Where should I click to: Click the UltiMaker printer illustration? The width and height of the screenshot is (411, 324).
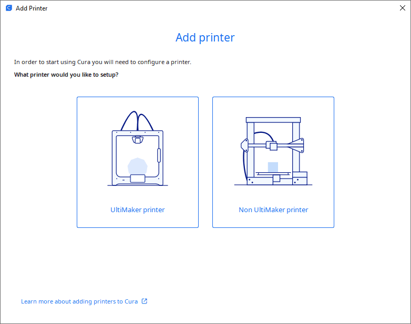click(x=138, y=149)
